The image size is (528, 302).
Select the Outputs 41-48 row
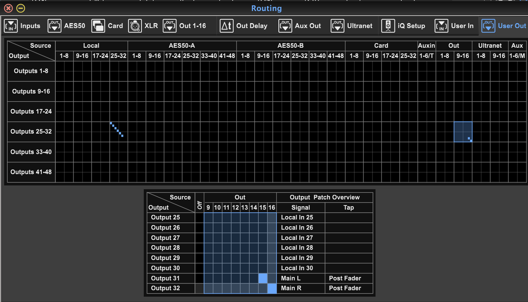(x=31, y=172)
